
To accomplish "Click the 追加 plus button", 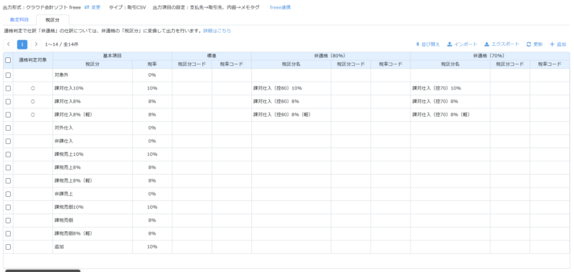I will (558, 44).
